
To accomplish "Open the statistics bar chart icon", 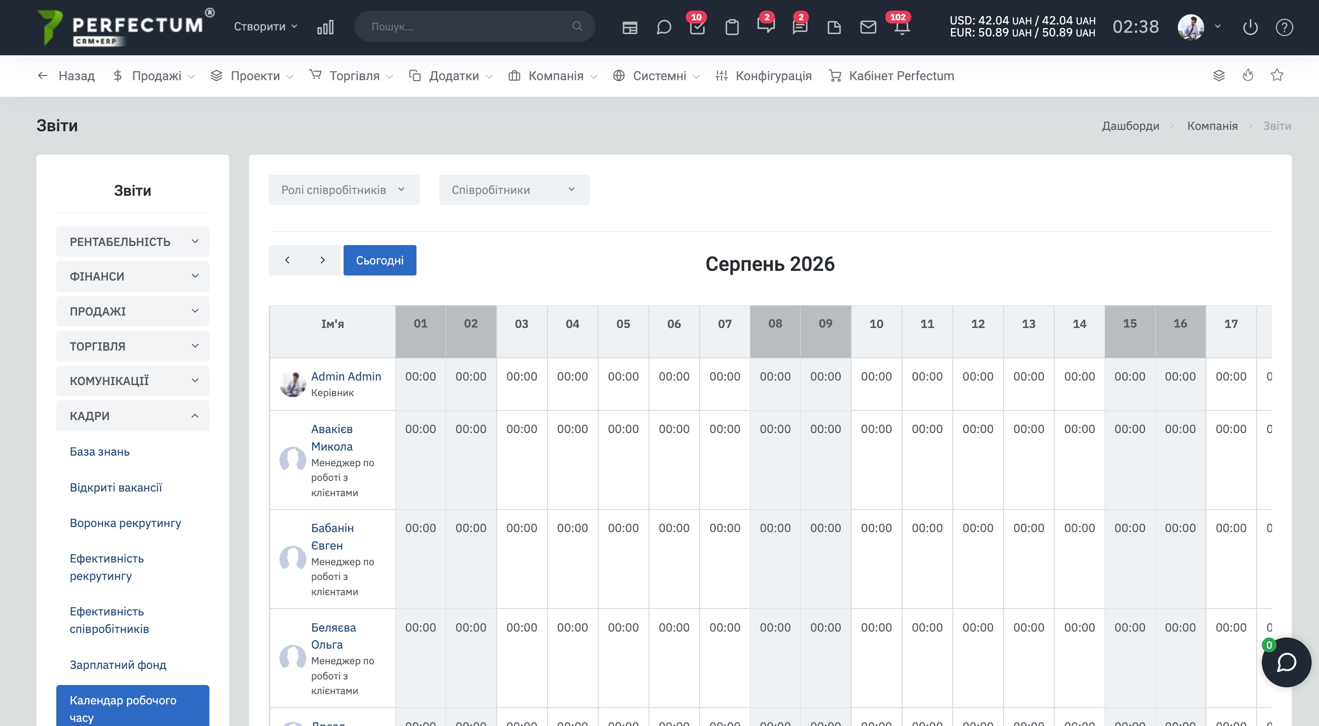I will pos(325,27).
